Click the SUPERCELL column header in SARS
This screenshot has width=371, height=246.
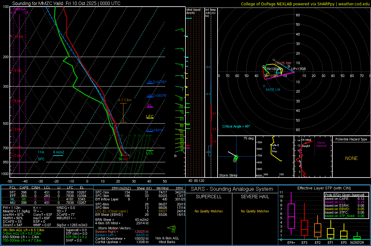tap(209, 197)
